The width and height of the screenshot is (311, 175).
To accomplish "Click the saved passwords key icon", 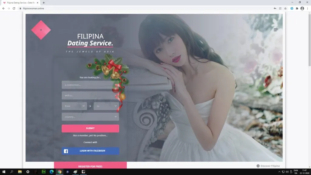I will pyautogui.click(x=275, y=9).
